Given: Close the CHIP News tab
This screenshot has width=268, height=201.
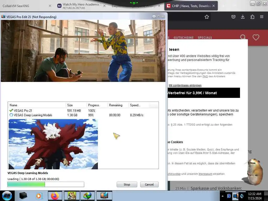Looking at the screenshot, I should tap(214, 6).
